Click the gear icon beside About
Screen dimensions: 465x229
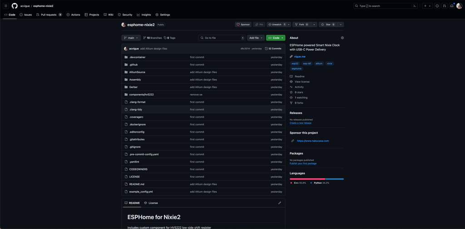point(342,38)
